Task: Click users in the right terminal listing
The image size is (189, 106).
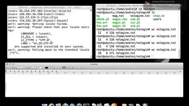Action: tap(157, 19)
